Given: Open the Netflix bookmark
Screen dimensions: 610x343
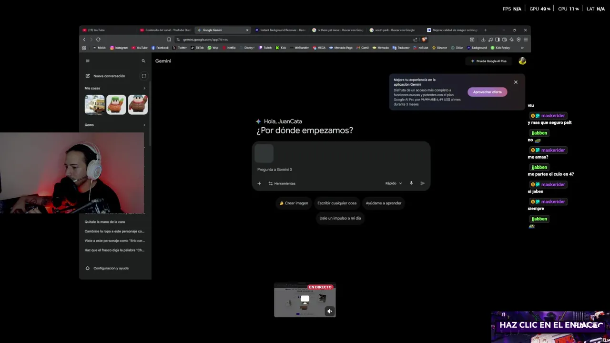Looking at the screenshot, I should pyautogui.click(x=229, y=48).
